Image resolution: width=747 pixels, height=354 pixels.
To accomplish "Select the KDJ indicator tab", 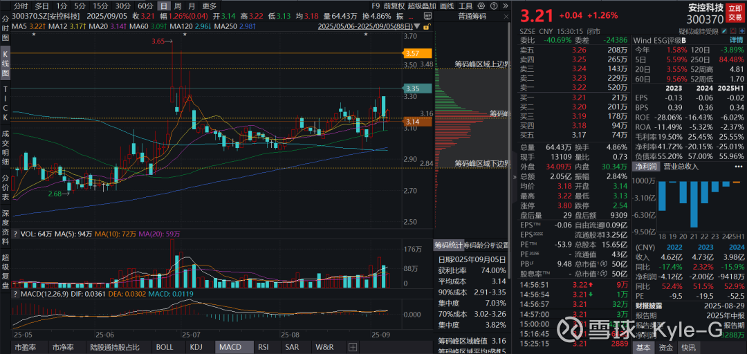I will [x=198, y=347].
